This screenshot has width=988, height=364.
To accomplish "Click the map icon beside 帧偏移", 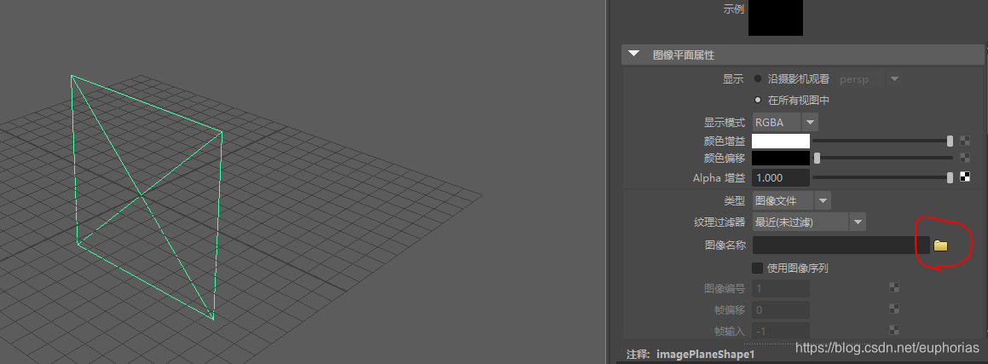I will tap(893, 309).
